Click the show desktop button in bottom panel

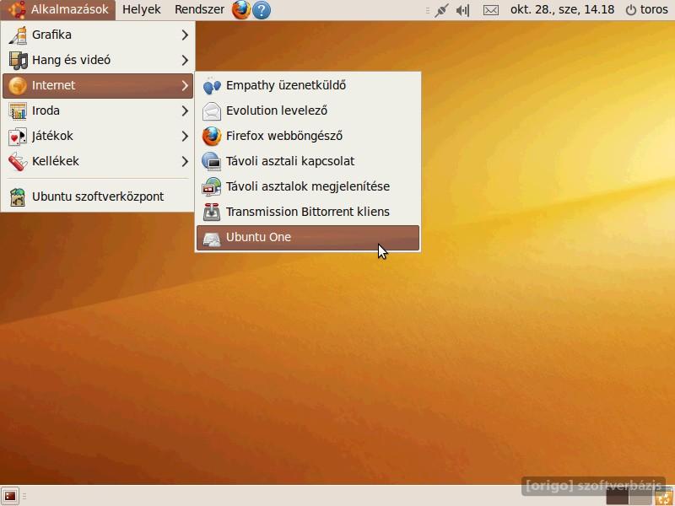pyautogui.click(x=10, y=496)
